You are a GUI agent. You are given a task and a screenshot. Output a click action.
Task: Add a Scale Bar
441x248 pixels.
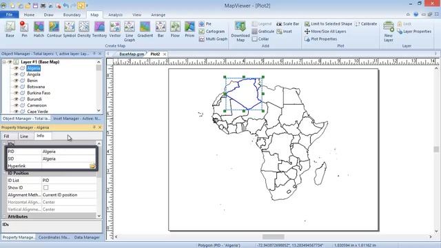click(x=288, y=24)
